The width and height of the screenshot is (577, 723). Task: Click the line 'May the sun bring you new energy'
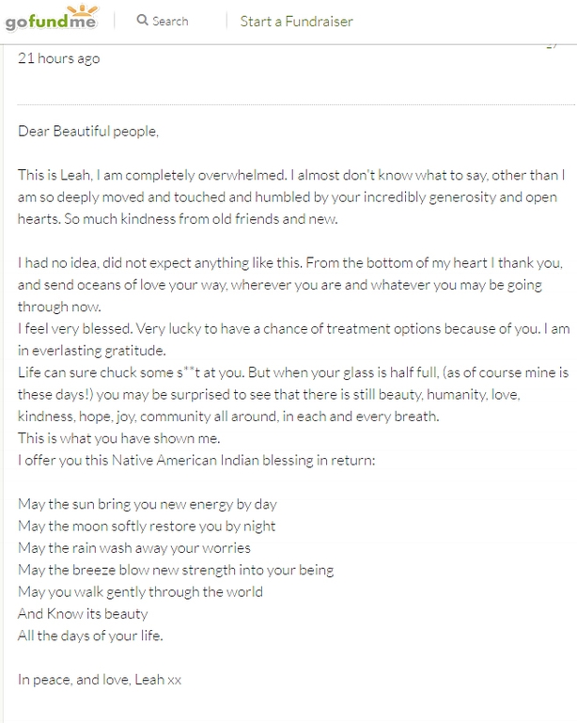coord(147,504)
